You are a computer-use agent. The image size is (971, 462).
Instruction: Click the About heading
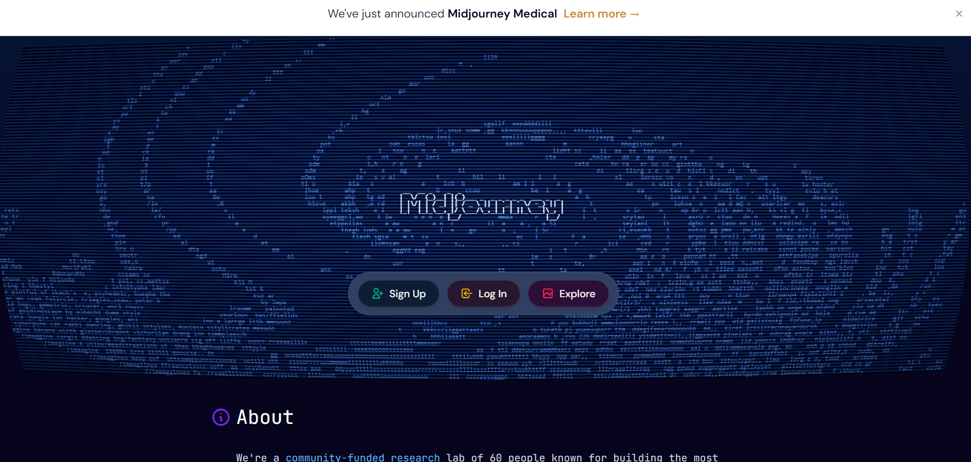(265, 417)
